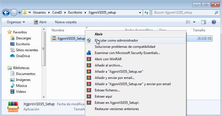Choose Ejecutar como administrador

(116, 40)
